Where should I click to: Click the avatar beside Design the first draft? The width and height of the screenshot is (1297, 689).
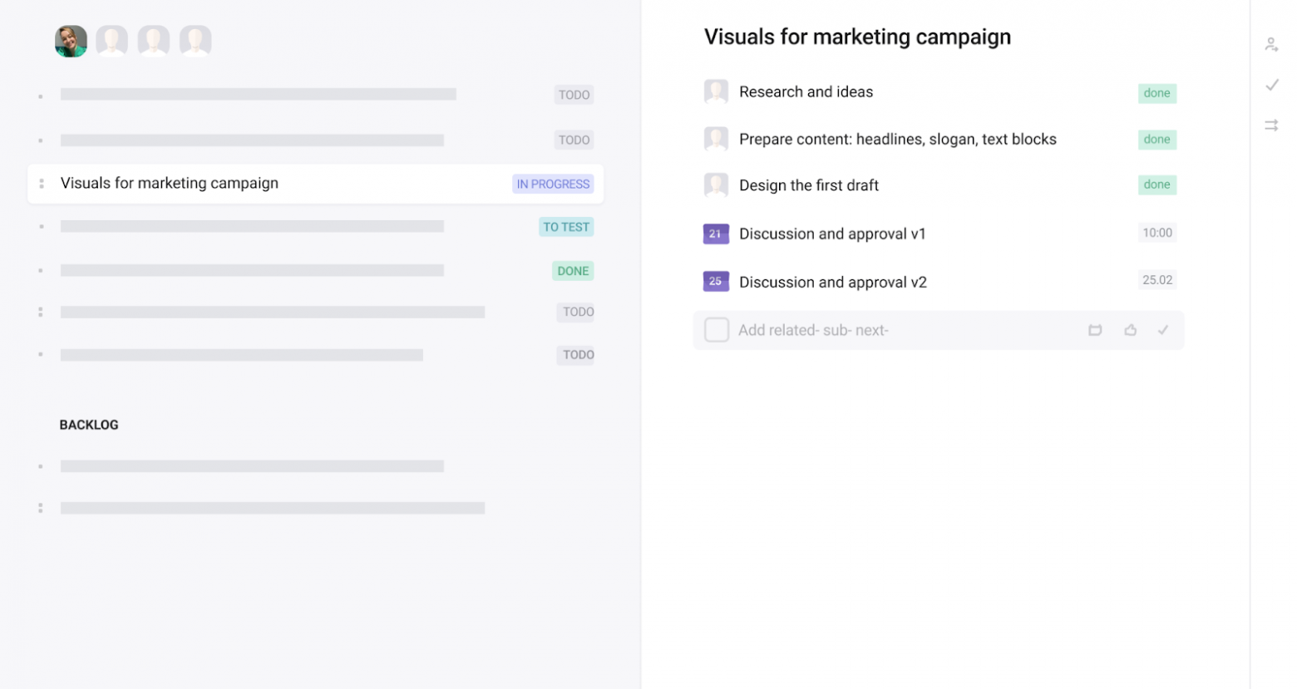click(x=716, y=185)
